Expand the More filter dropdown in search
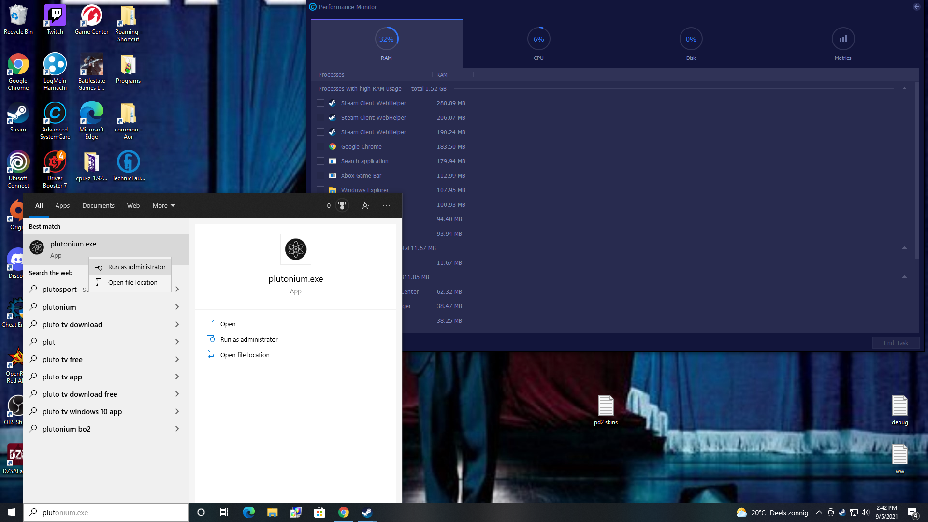 pos(164,205)
